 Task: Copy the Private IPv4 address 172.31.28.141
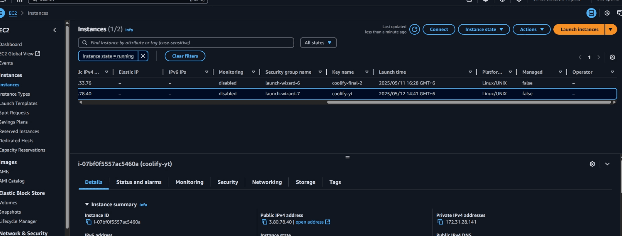click(440, 222)
